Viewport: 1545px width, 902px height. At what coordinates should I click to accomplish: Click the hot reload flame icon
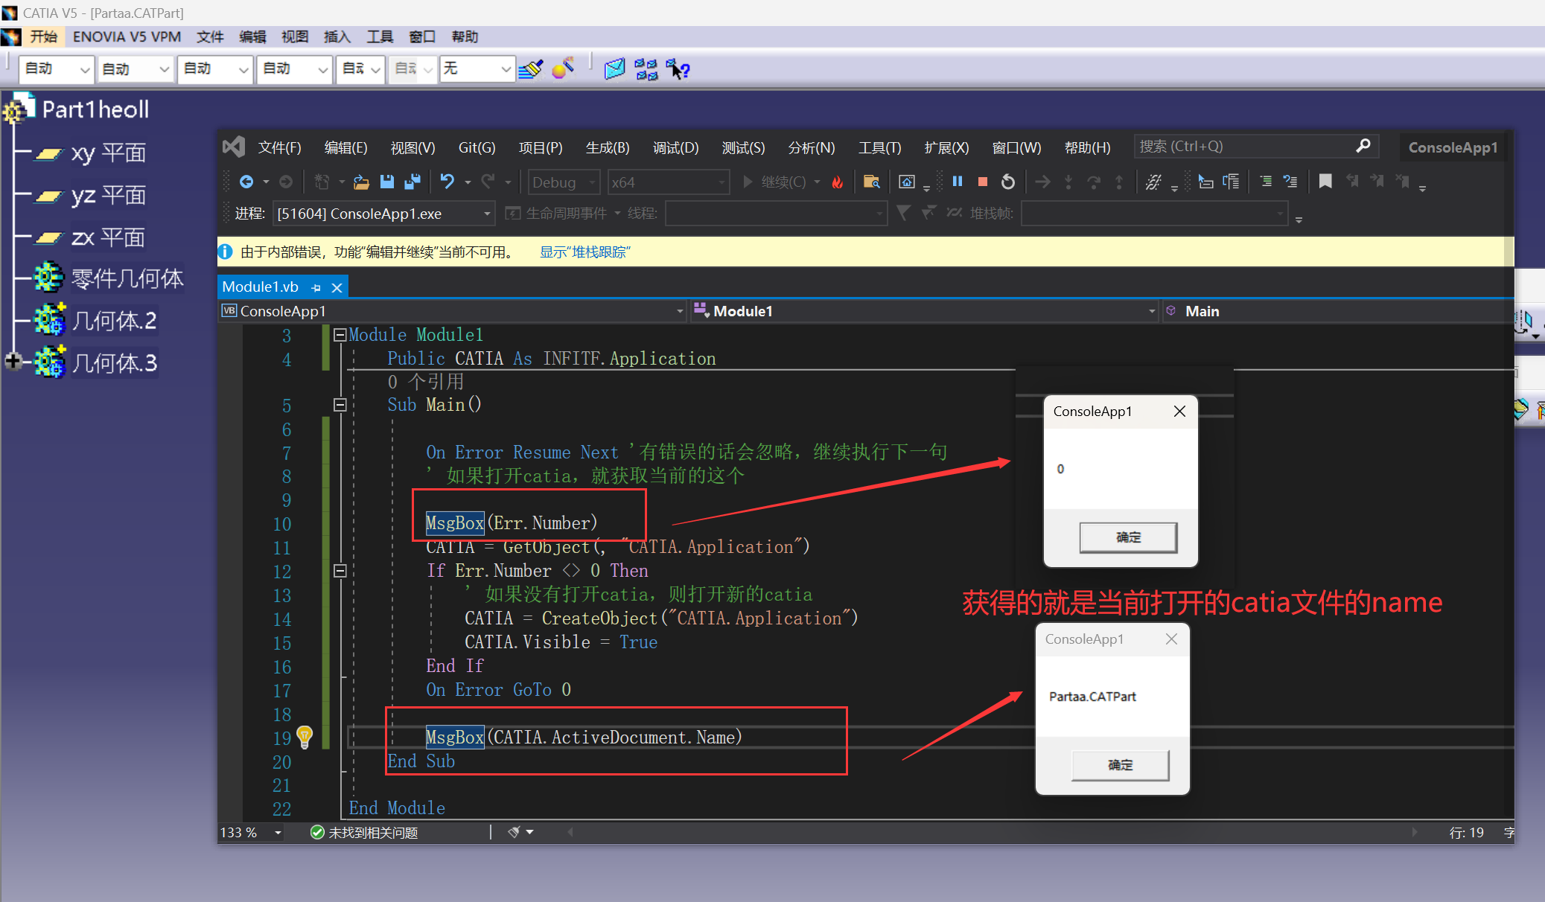(838, 182)
